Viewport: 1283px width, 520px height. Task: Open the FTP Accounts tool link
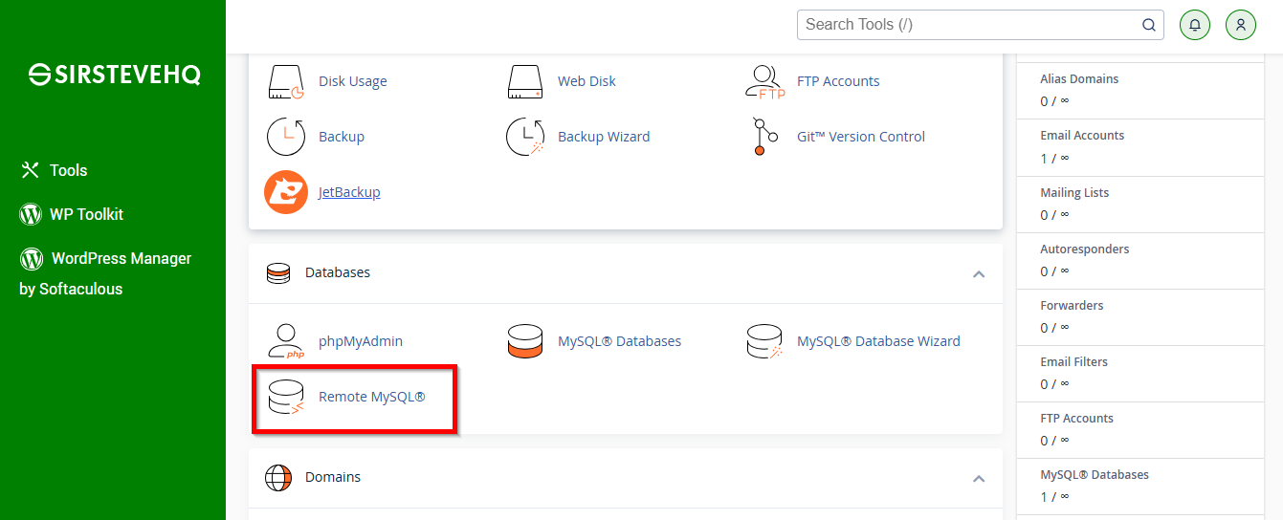(x=838, y=81)
